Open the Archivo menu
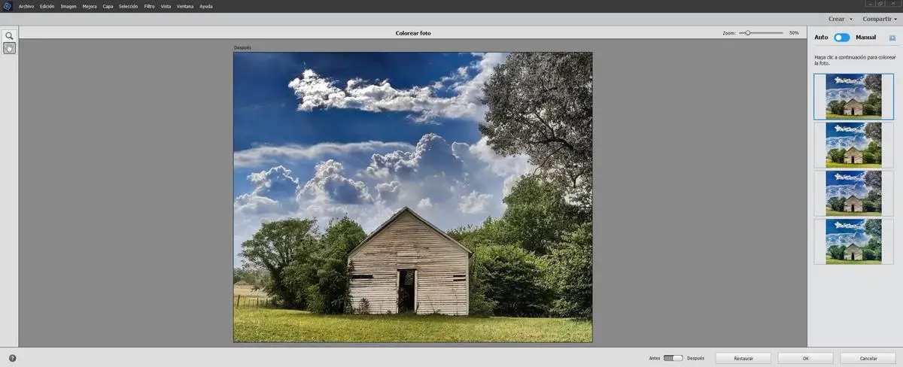Image resolution: width=903 pixels, height=367 pixels. (x=26, y=6)
